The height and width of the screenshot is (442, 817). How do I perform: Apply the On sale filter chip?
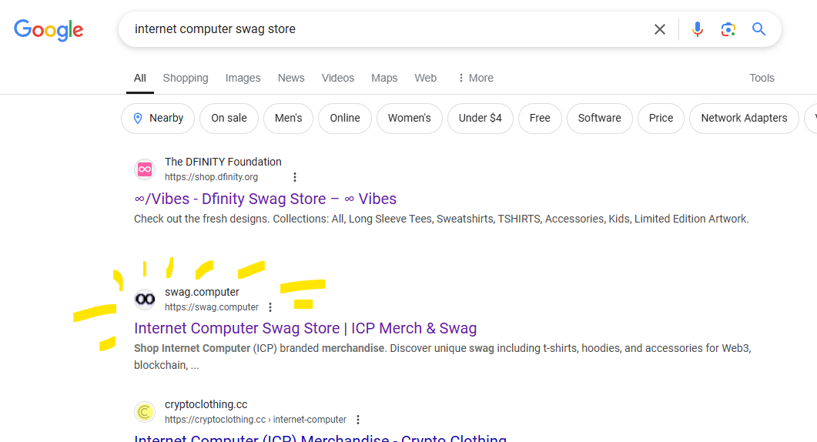[229, 119]
